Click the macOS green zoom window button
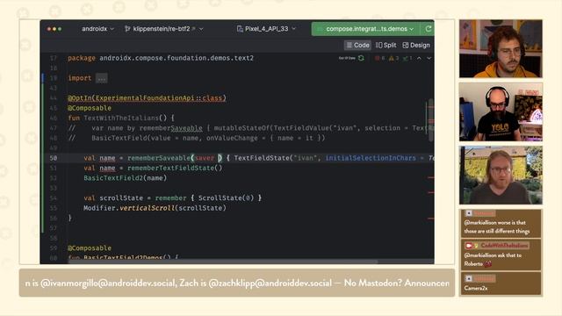Viewport: 562px width, 316px height. (60, 29)
